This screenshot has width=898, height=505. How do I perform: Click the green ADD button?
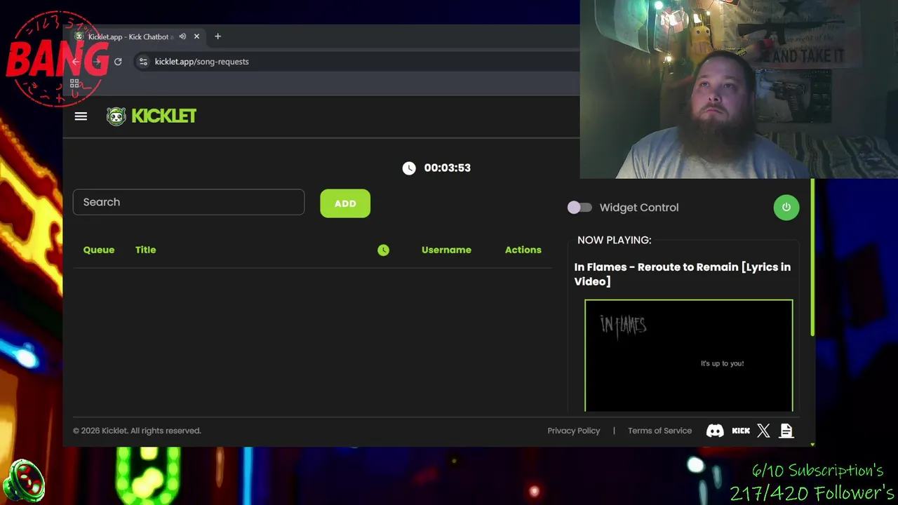pyautogui.click(x=345, y=203)
